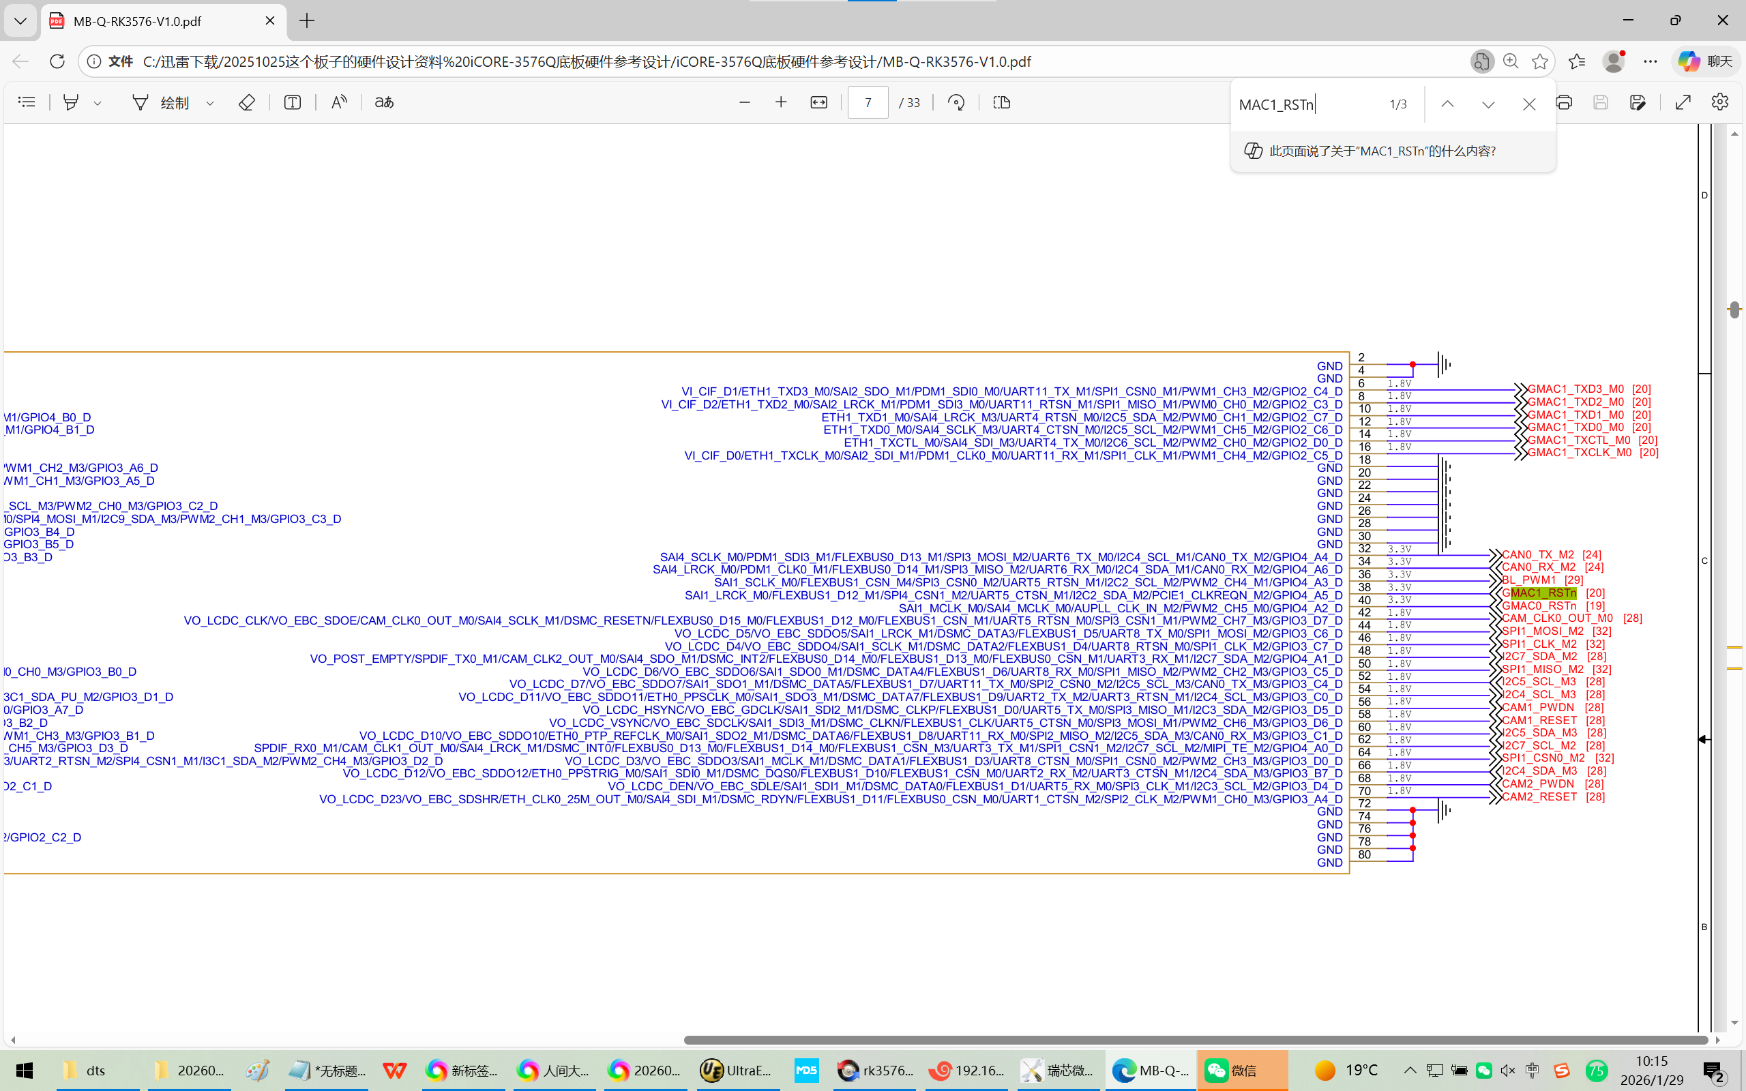This screenshot has height=1091, width=1746.
Task: Expand the draw tool options dropdown
Action: (210, 103)
